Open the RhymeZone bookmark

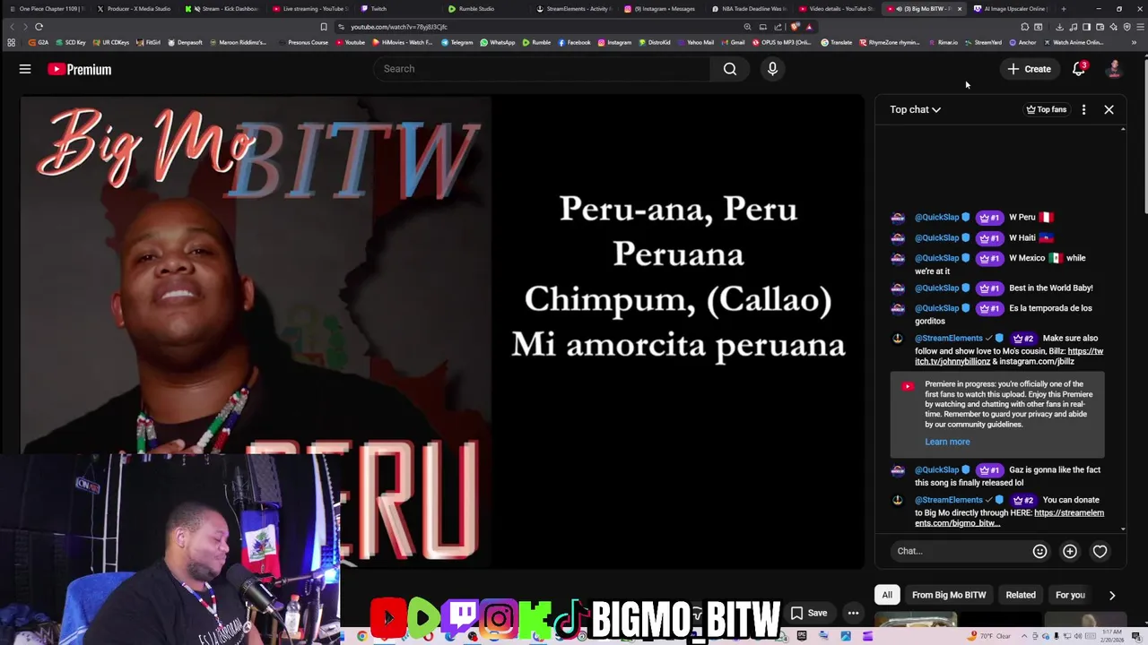888,42
